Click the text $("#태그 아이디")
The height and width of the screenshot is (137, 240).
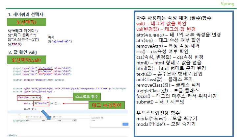[23, 31]
